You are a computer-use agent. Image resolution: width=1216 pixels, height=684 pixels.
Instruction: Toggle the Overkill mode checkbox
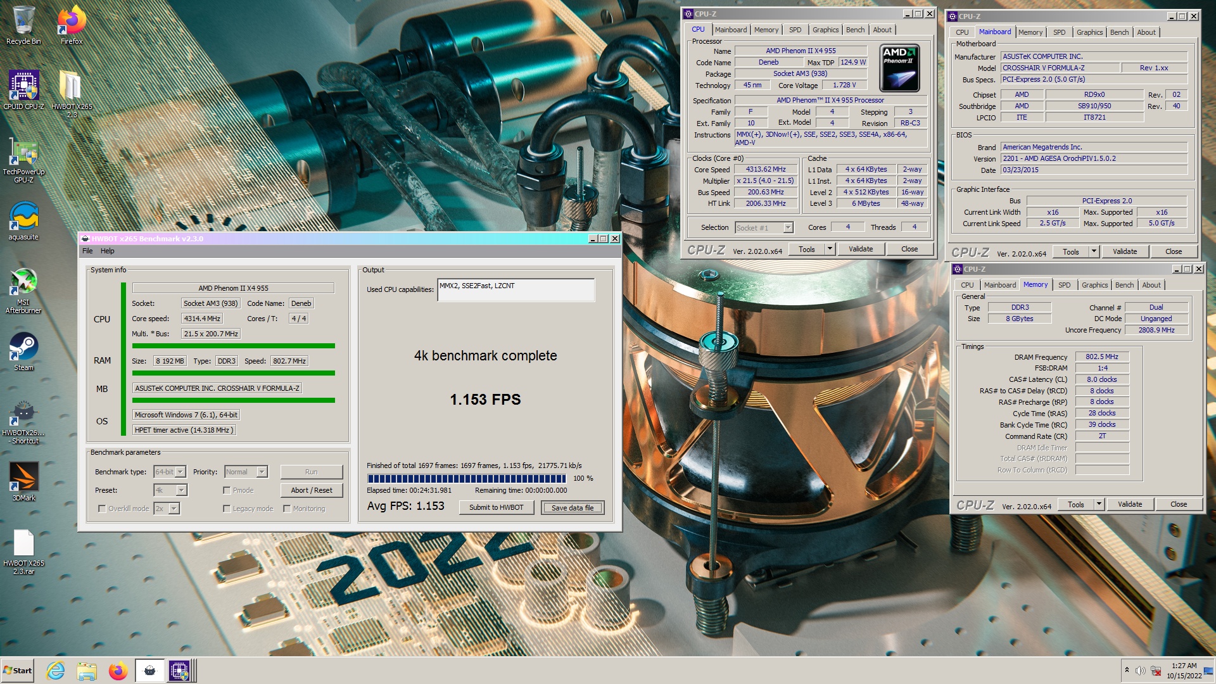102,509
